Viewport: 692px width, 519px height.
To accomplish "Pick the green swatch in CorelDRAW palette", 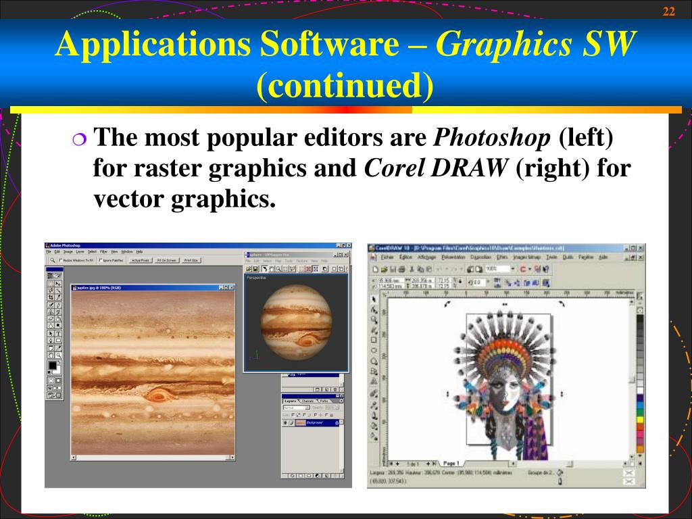I will 640,412.
